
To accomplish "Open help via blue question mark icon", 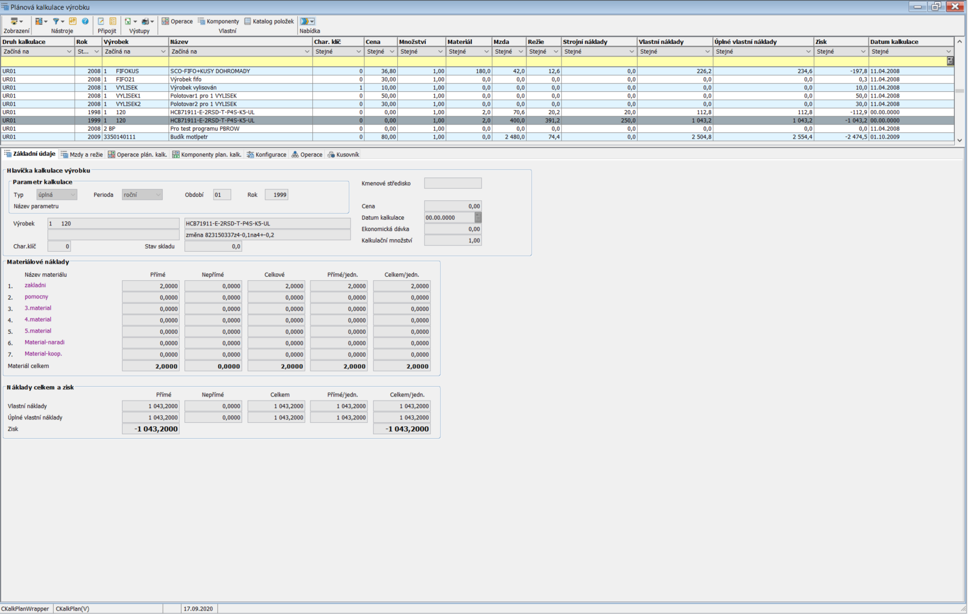I will 85,21.
